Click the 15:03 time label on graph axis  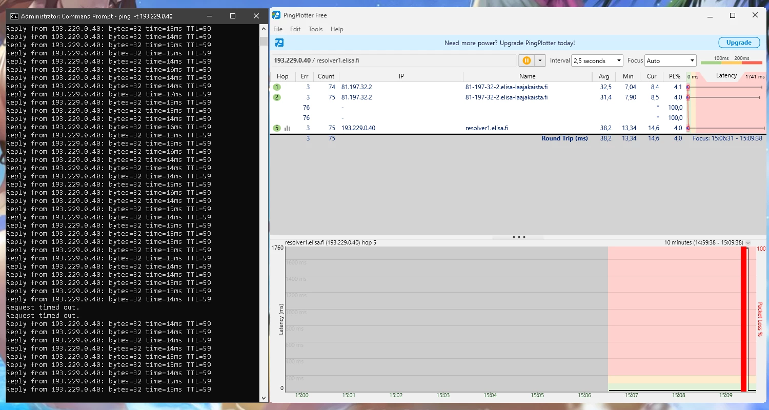(x=443, y=395)
